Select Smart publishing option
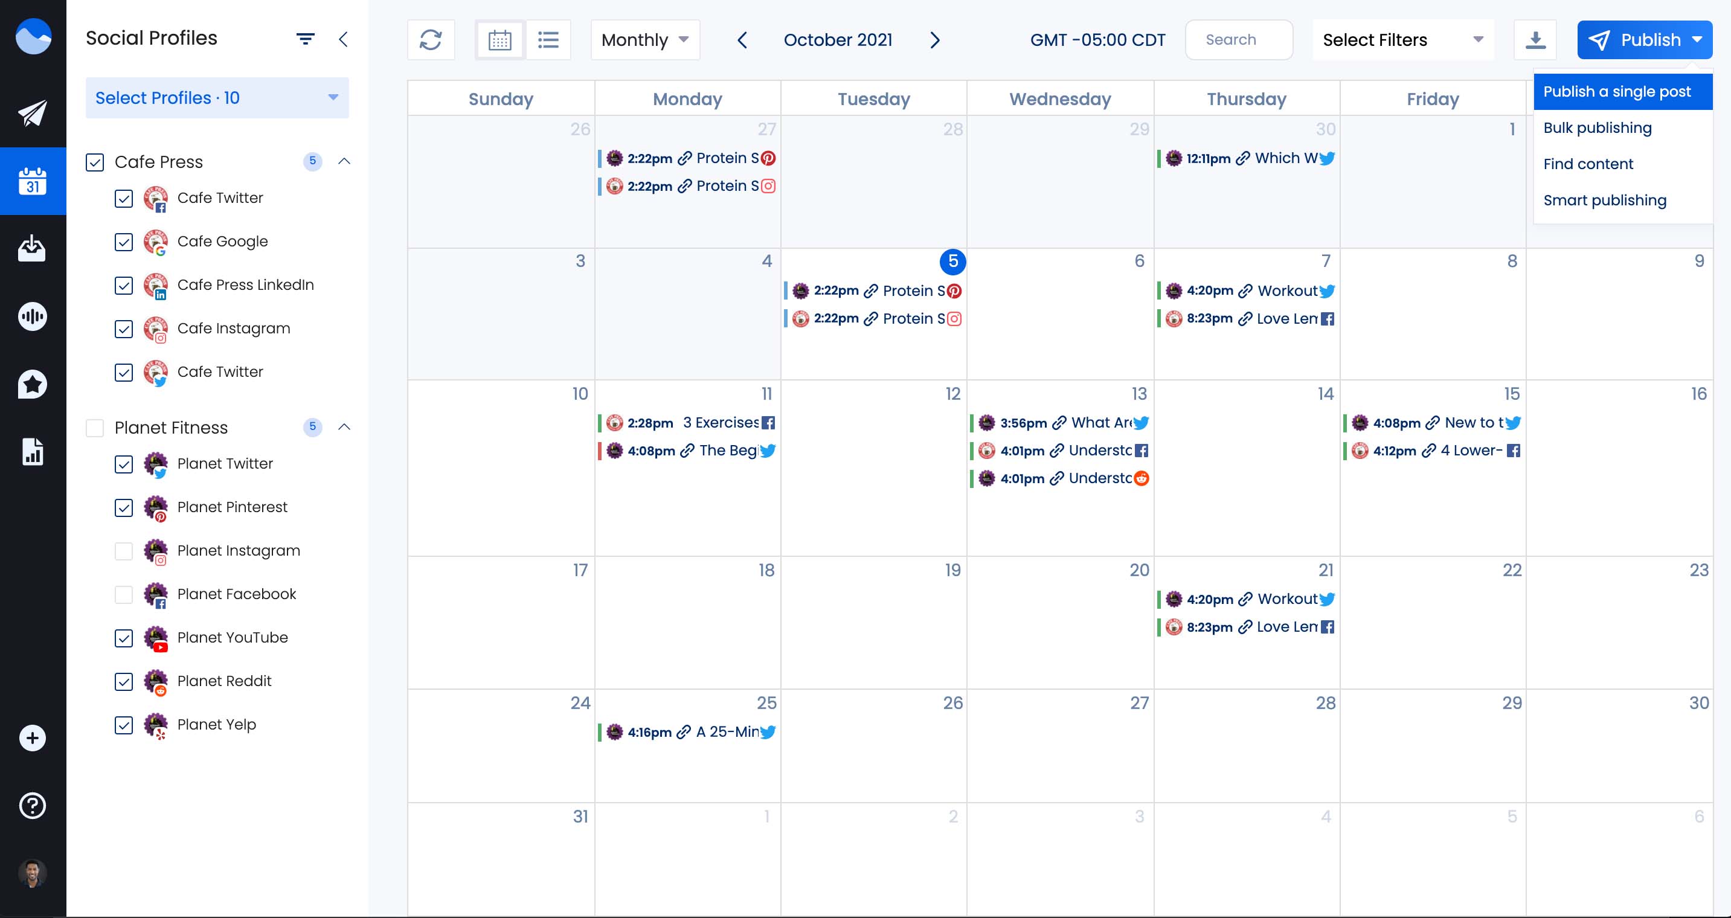Viewport: 1731px width, 918px height. tap(1605, 199)
